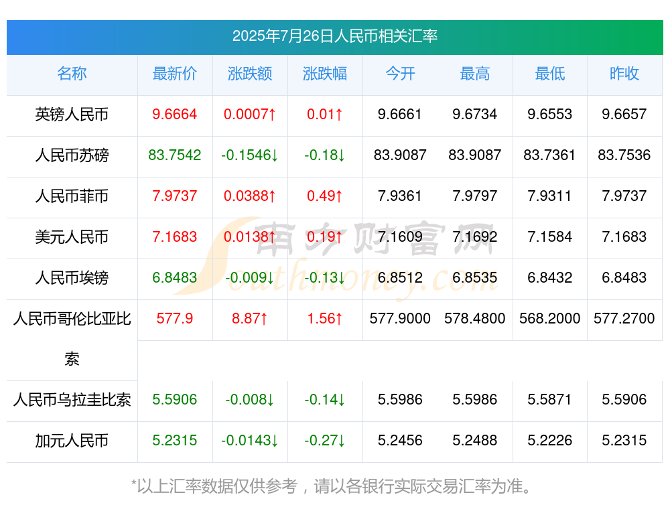Click low value 5.5871
The height and width of the screenshot is (507, 670).
point(549,399)
